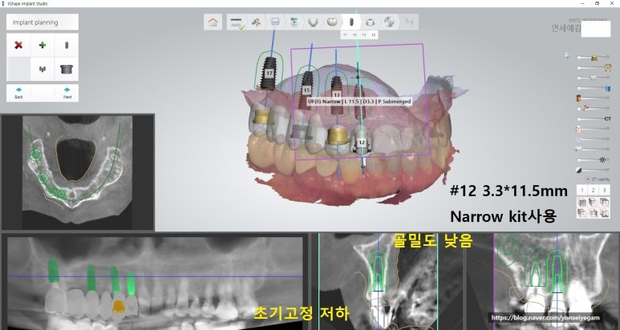
Task: Switch to tooth 12 tab under toolbar
Action: click(x=373, y=34)
